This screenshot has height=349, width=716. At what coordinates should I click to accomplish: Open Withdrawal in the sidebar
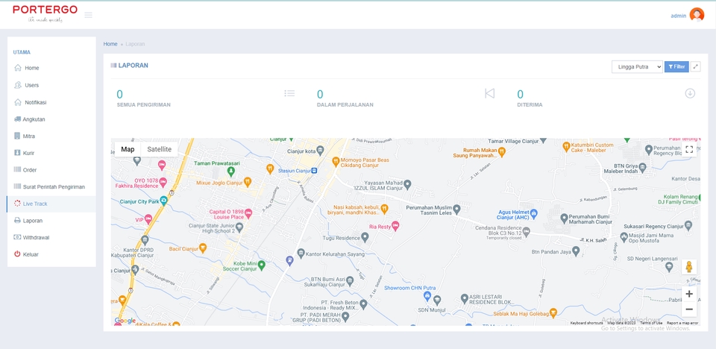pos(51,238)
